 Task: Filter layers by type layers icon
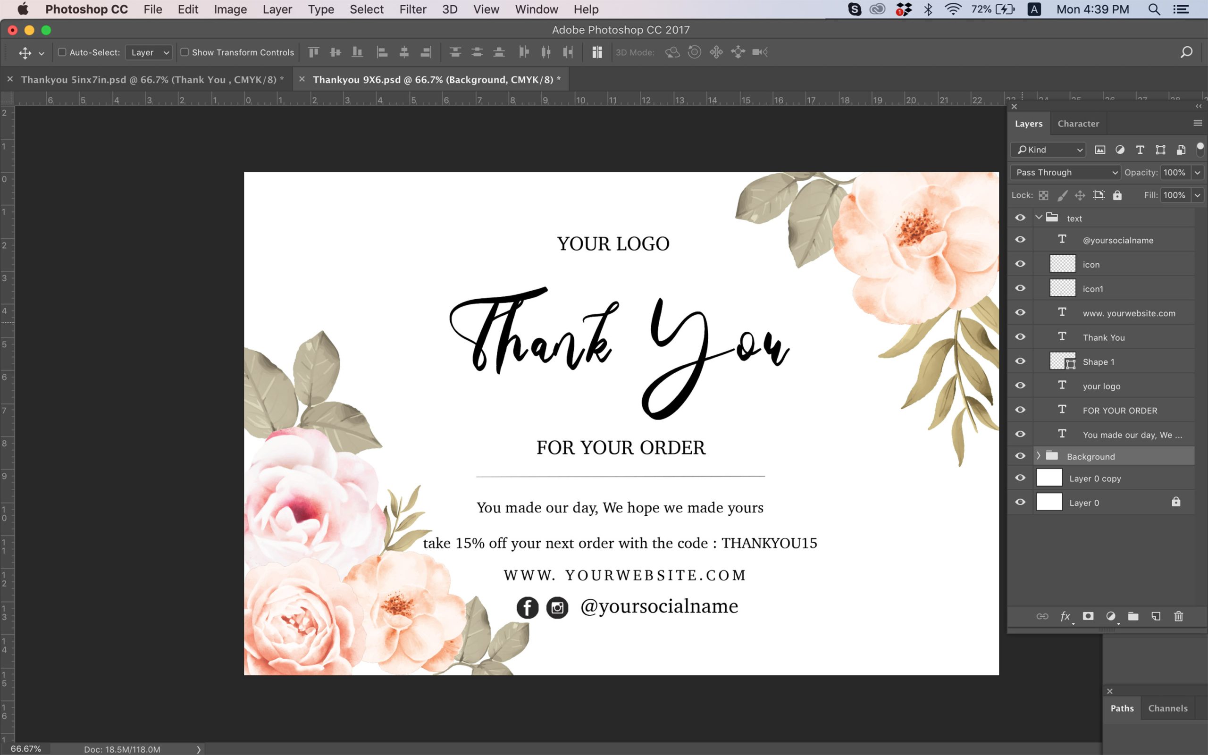[1140, 150]
